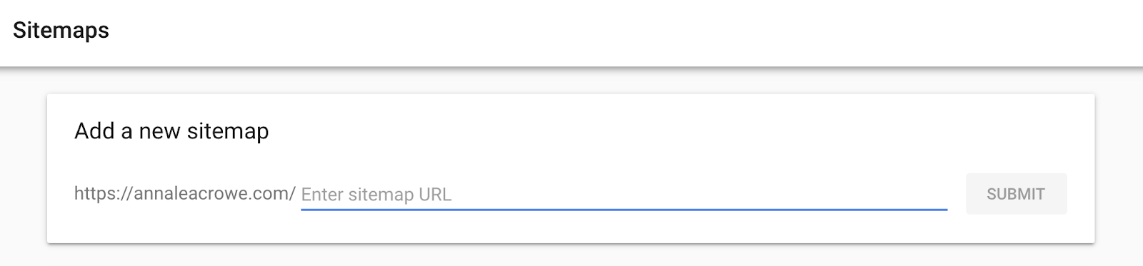Image resolution: width=1143 pixels, height=266 pixels.
Task: Click the white Add a new sitemap card
Action: coord(571,168)
